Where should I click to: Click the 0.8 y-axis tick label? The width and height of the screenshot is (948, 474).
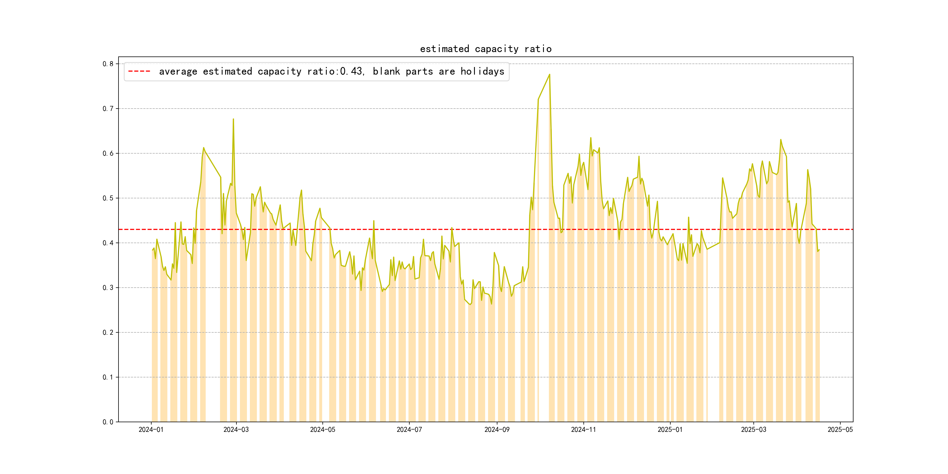pyautogui.click(x=108, y=64)
